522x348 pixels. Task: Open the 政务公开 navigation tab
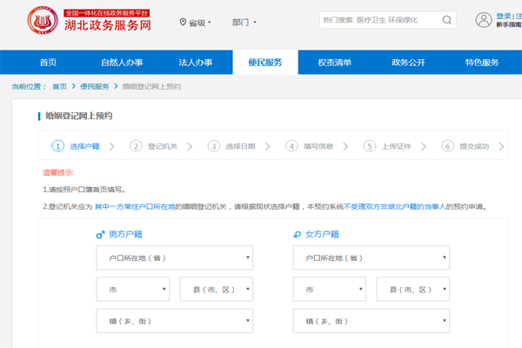[x=409, y=63]
